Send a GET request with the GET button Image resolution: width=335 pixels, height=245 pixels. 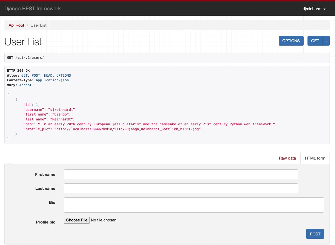[x=315, y=41]
